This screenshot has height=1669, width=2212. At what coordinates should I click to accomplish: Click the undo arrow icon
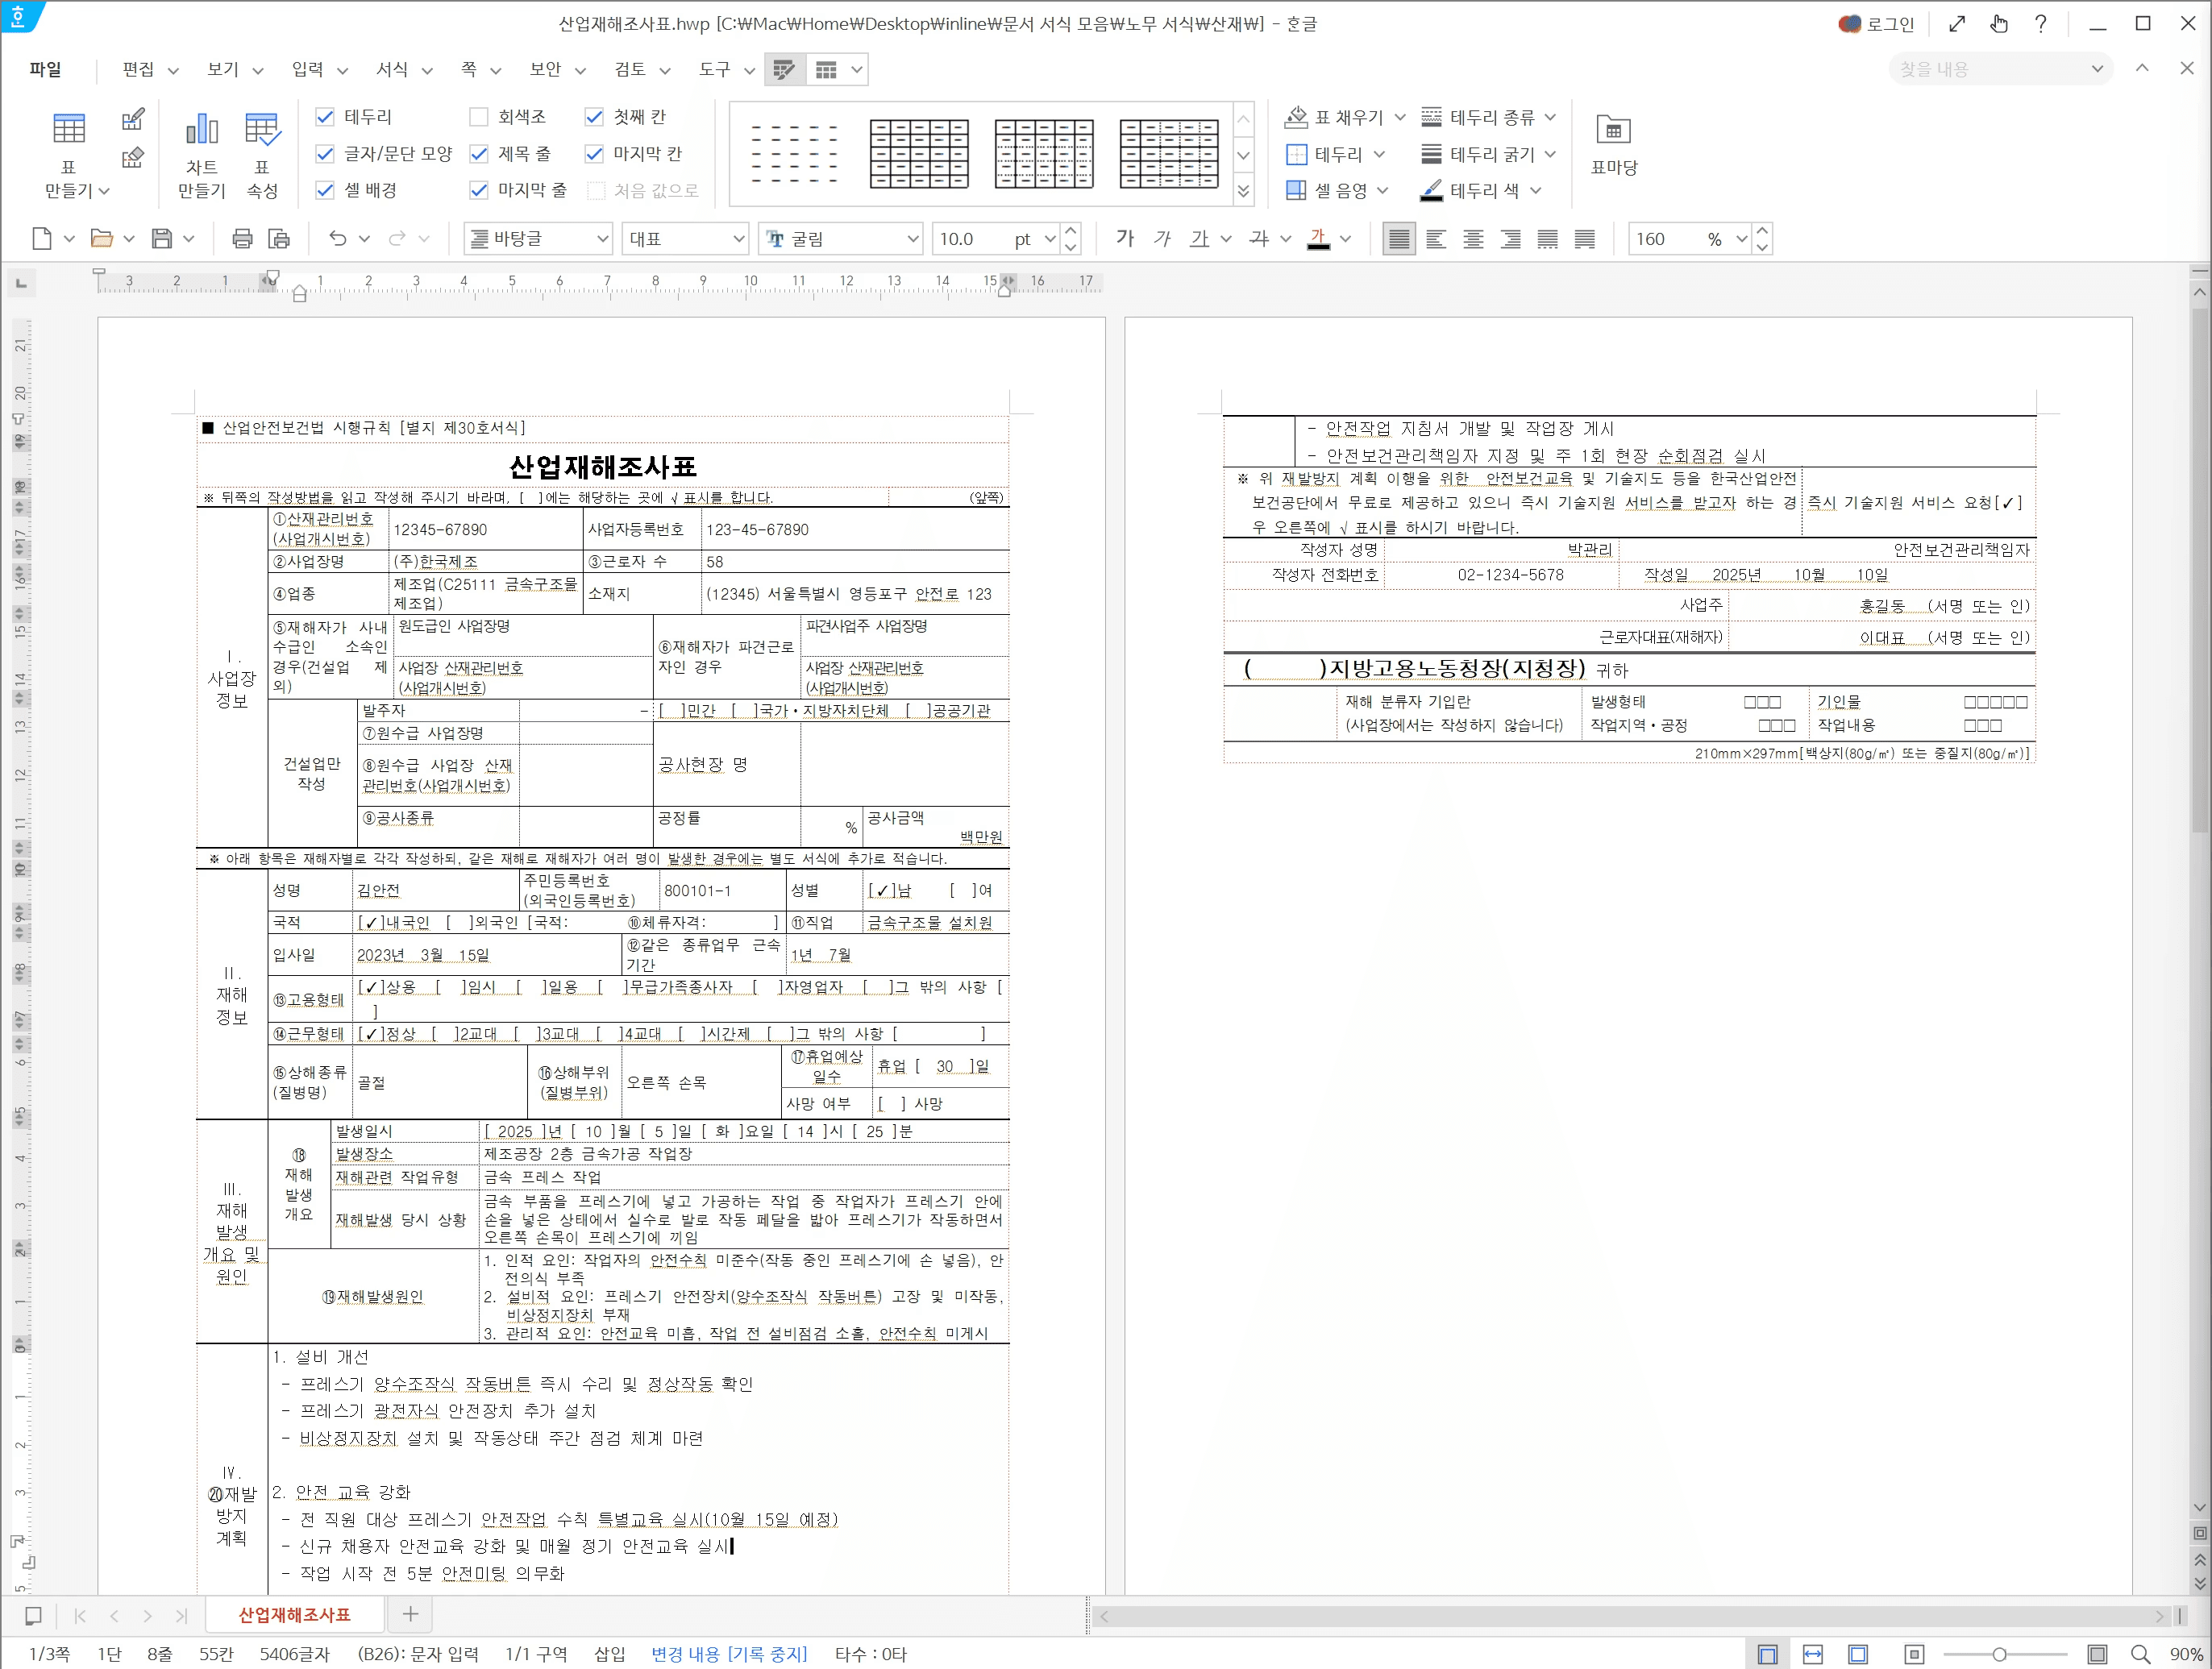pos(338,238)
